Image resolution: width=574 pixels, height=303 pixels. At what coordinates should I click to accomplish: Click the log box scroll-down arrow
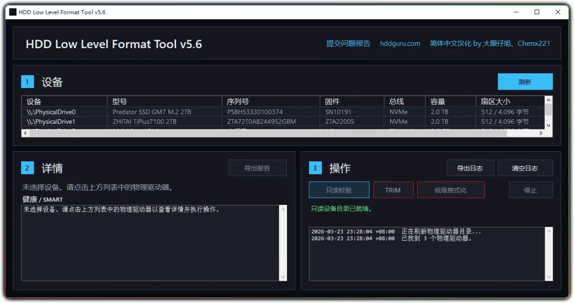pos(549,277)
